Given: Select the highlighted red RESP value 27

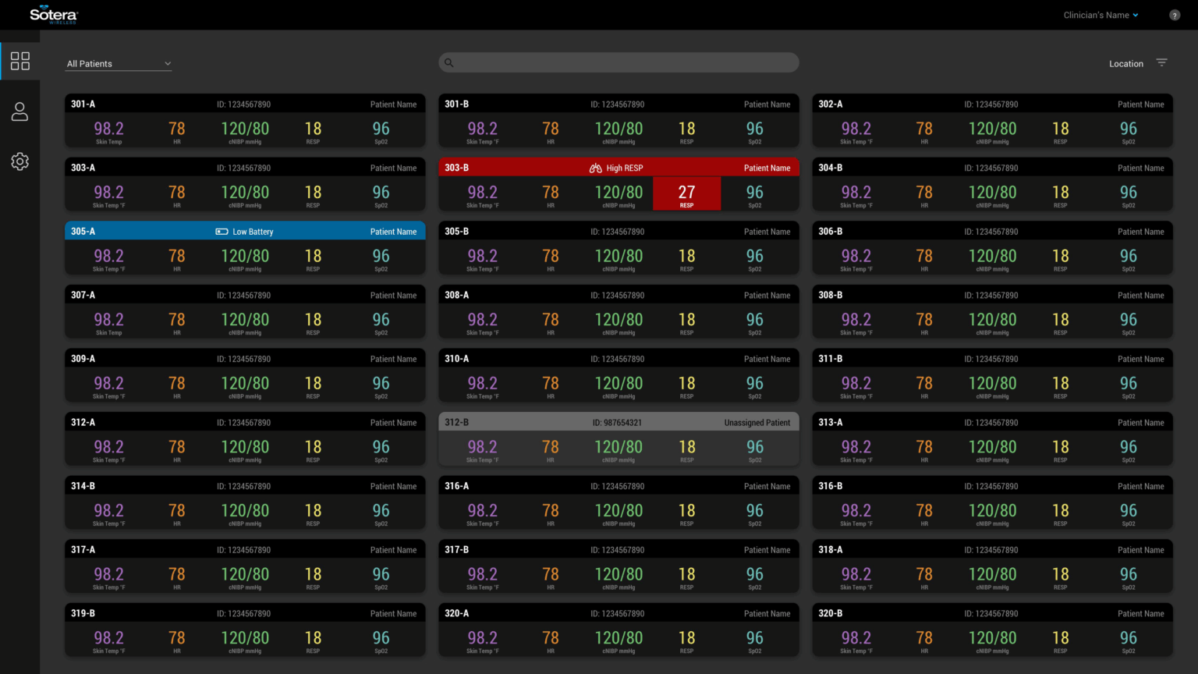Looking at the screenshot, I should pyautogui.click(x=686, y=193).
